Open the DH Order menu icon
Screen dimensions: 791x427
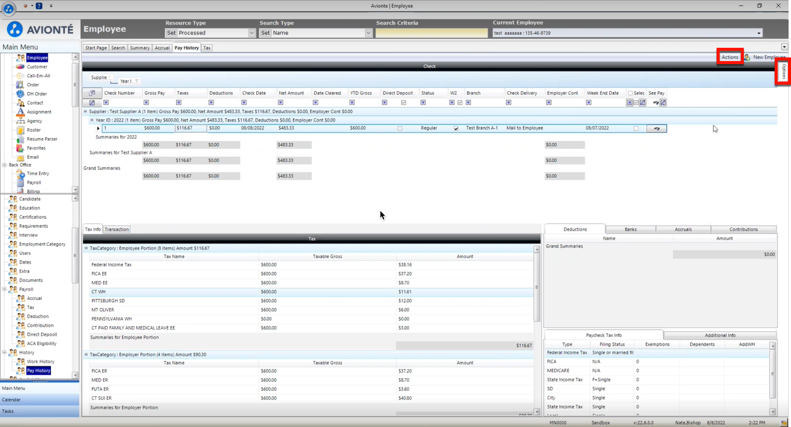point(20,94)
